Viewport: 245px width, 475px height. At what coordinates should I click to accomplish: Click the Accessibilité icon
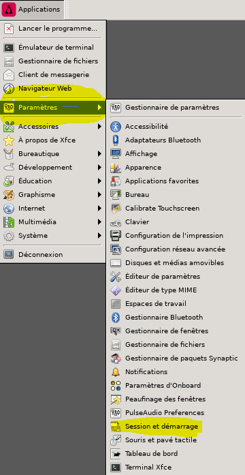[x=116, y=126]
